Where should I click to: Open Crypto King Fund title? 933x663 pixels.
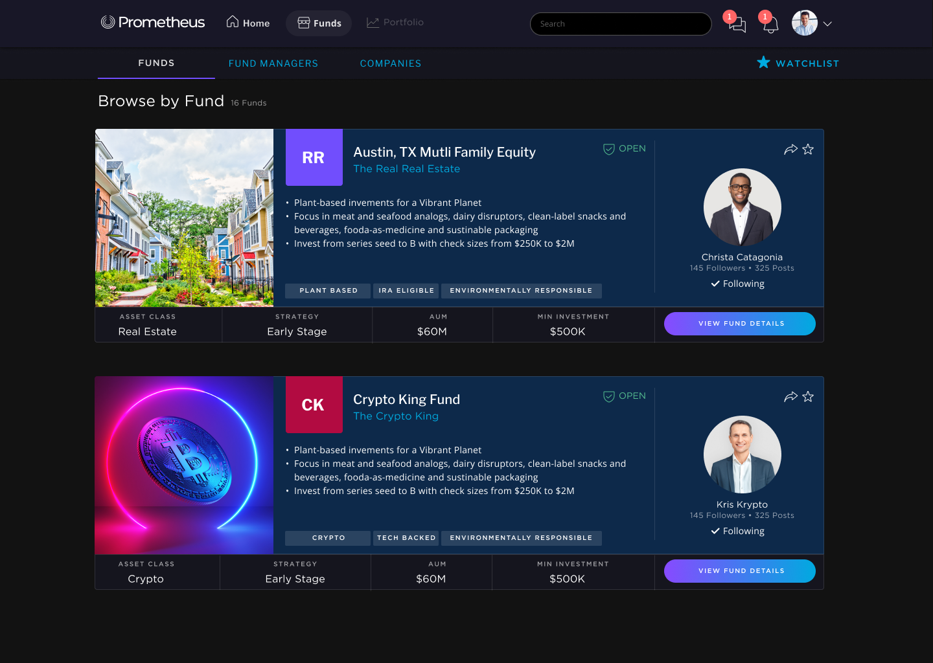[x=407, y=399]
